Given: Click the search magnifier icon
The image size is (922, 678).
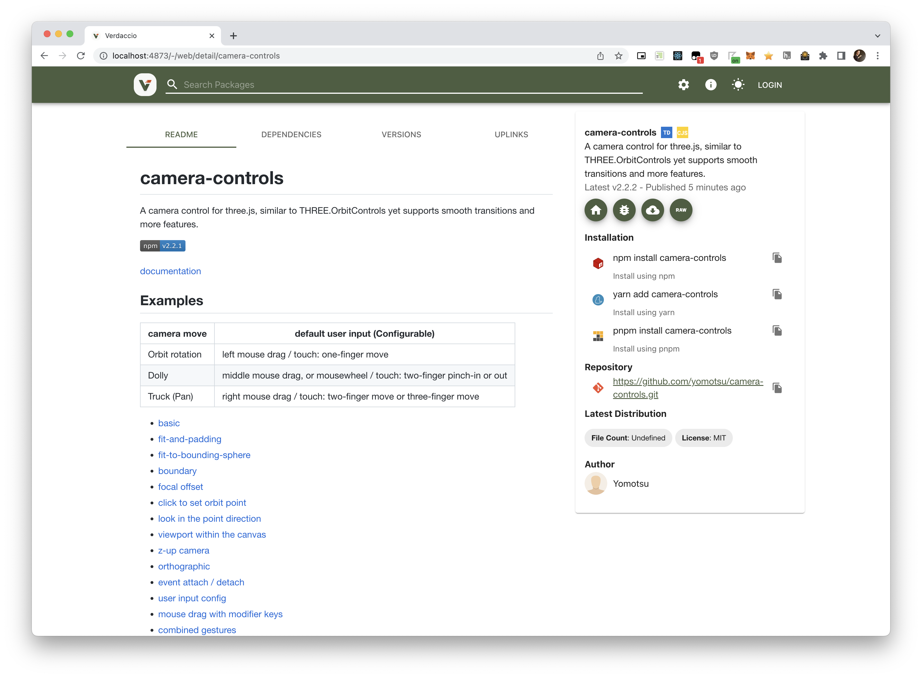Looking at the screenshot, I should pos(172,85).
